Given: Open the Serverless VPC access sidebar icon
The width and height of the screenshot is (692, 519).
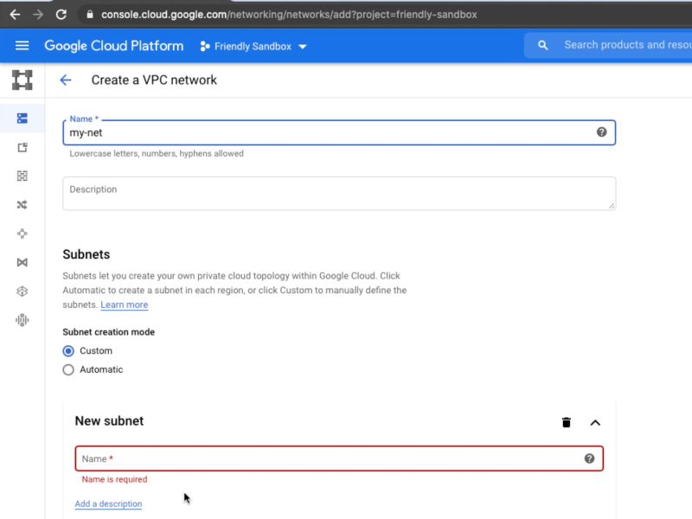Looking at the screenshot, I should tap(22, 292).
